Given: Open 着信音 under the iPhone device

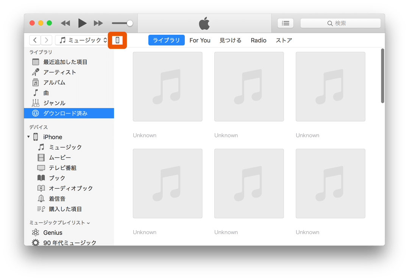Looking at the screenshot, I should [x=56, y=198].
